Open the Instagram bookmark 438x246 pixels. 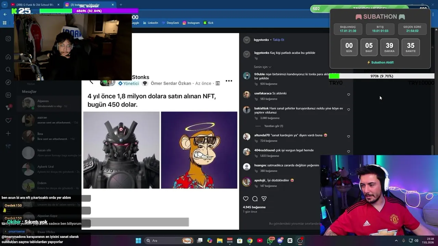coord(191,23)
